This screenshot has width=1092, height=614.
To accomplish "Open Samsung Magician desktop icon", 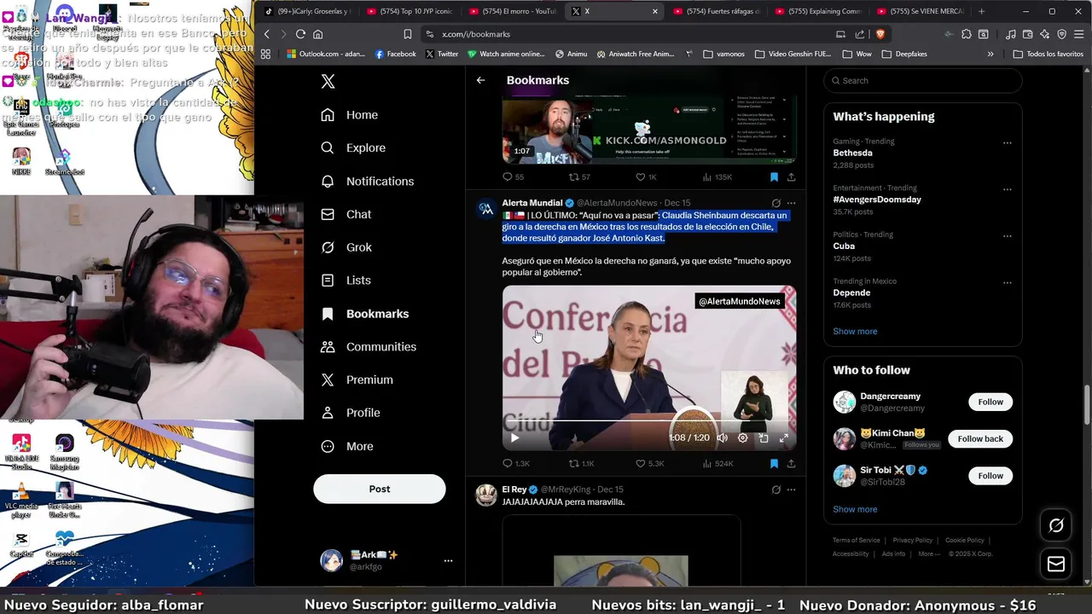I will 64,452.
